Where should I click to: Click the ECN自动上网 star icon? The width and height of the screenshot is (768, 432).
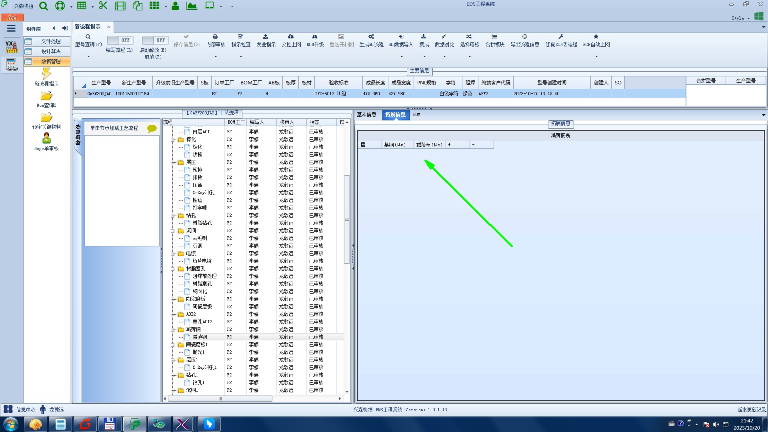click(x=596, y=37)
